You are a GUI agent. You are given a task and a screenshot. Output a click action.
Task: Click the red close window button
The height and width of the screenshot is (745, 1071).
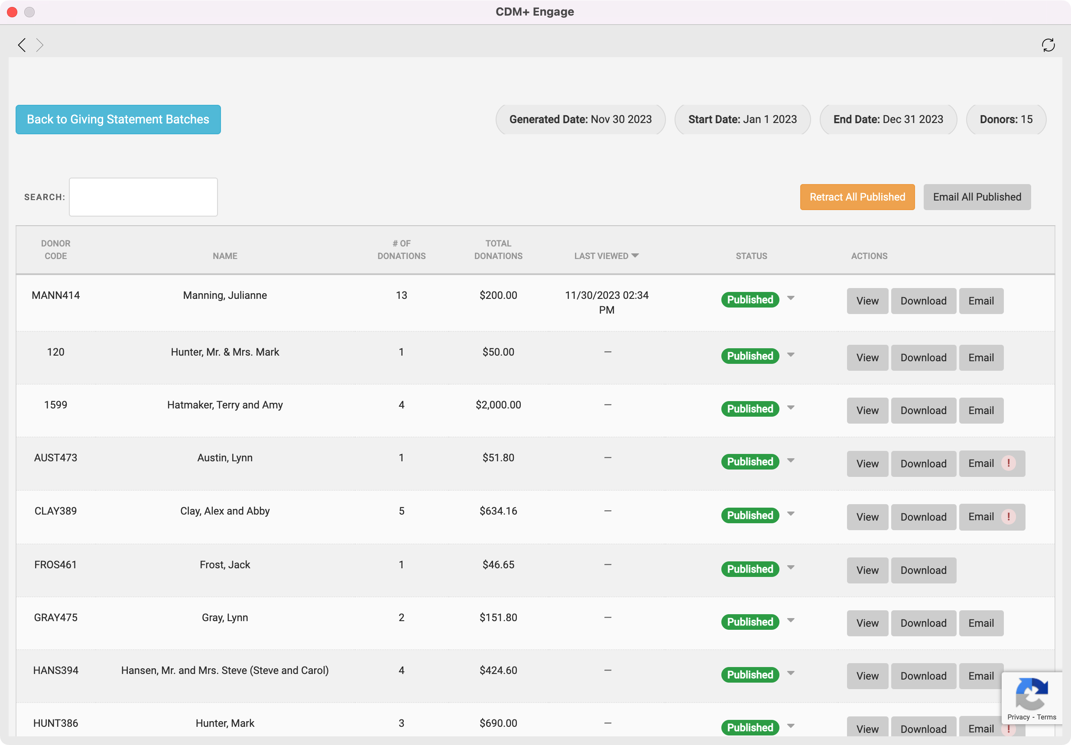point(12,12)
